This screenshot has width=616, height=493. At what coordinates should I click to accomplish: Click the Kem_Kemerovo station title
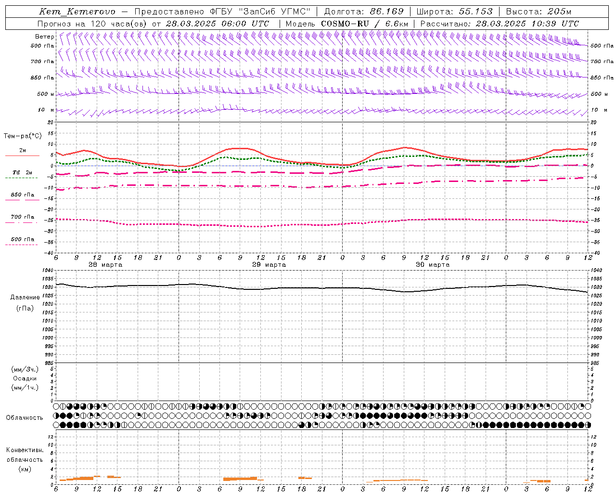pos(77,12)
